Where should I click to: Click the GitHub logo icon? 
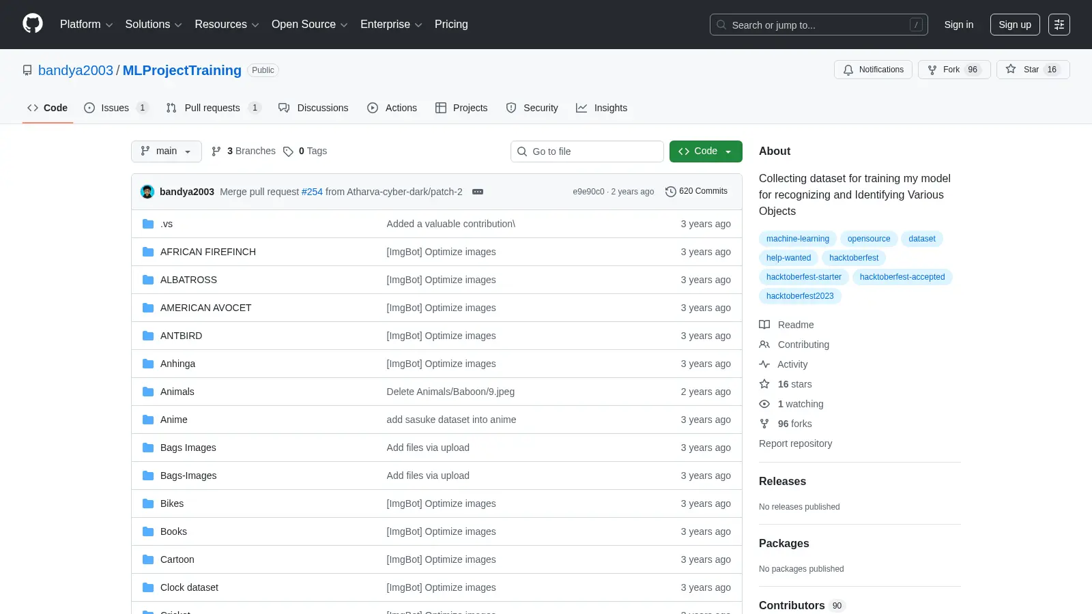click(33, 24)
